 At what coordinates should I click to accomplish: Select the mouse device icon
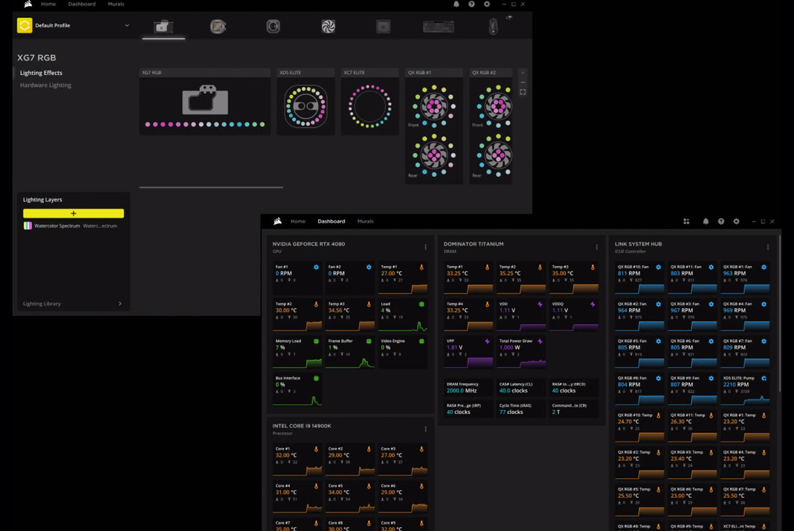pyautogui.click(x=493, y=27)
